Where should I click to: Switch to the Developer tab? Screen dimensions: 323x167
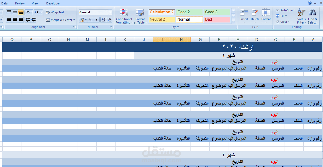(53, 3)
